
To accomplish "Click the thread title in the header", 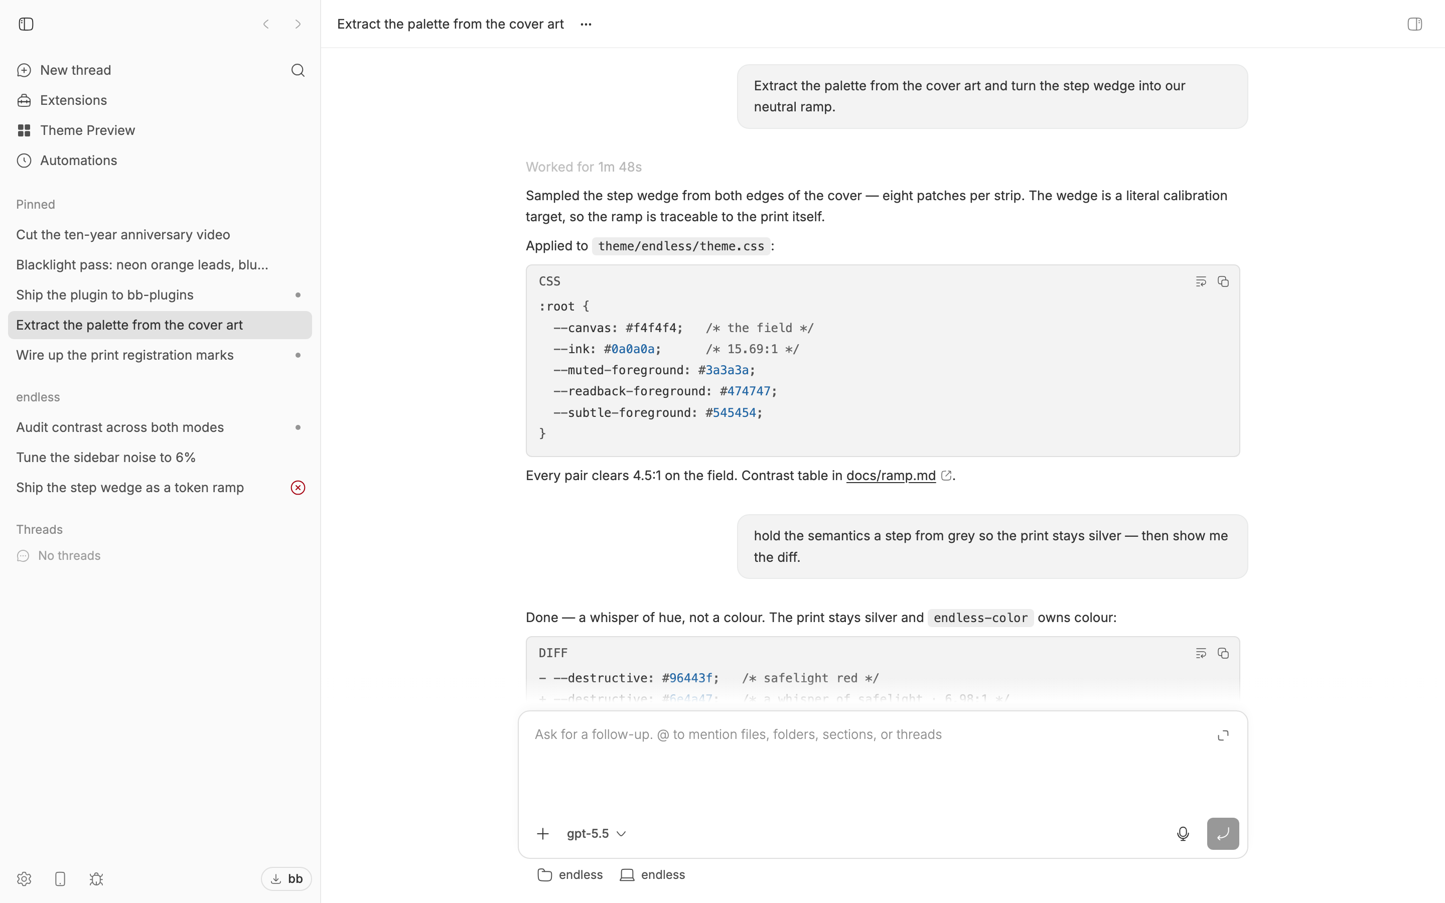I will [450, 24].
